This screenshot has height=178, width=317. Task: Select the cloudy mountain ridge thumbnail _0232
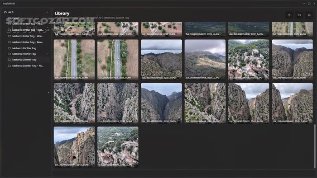pyautogui.click(x=161, y=60)
